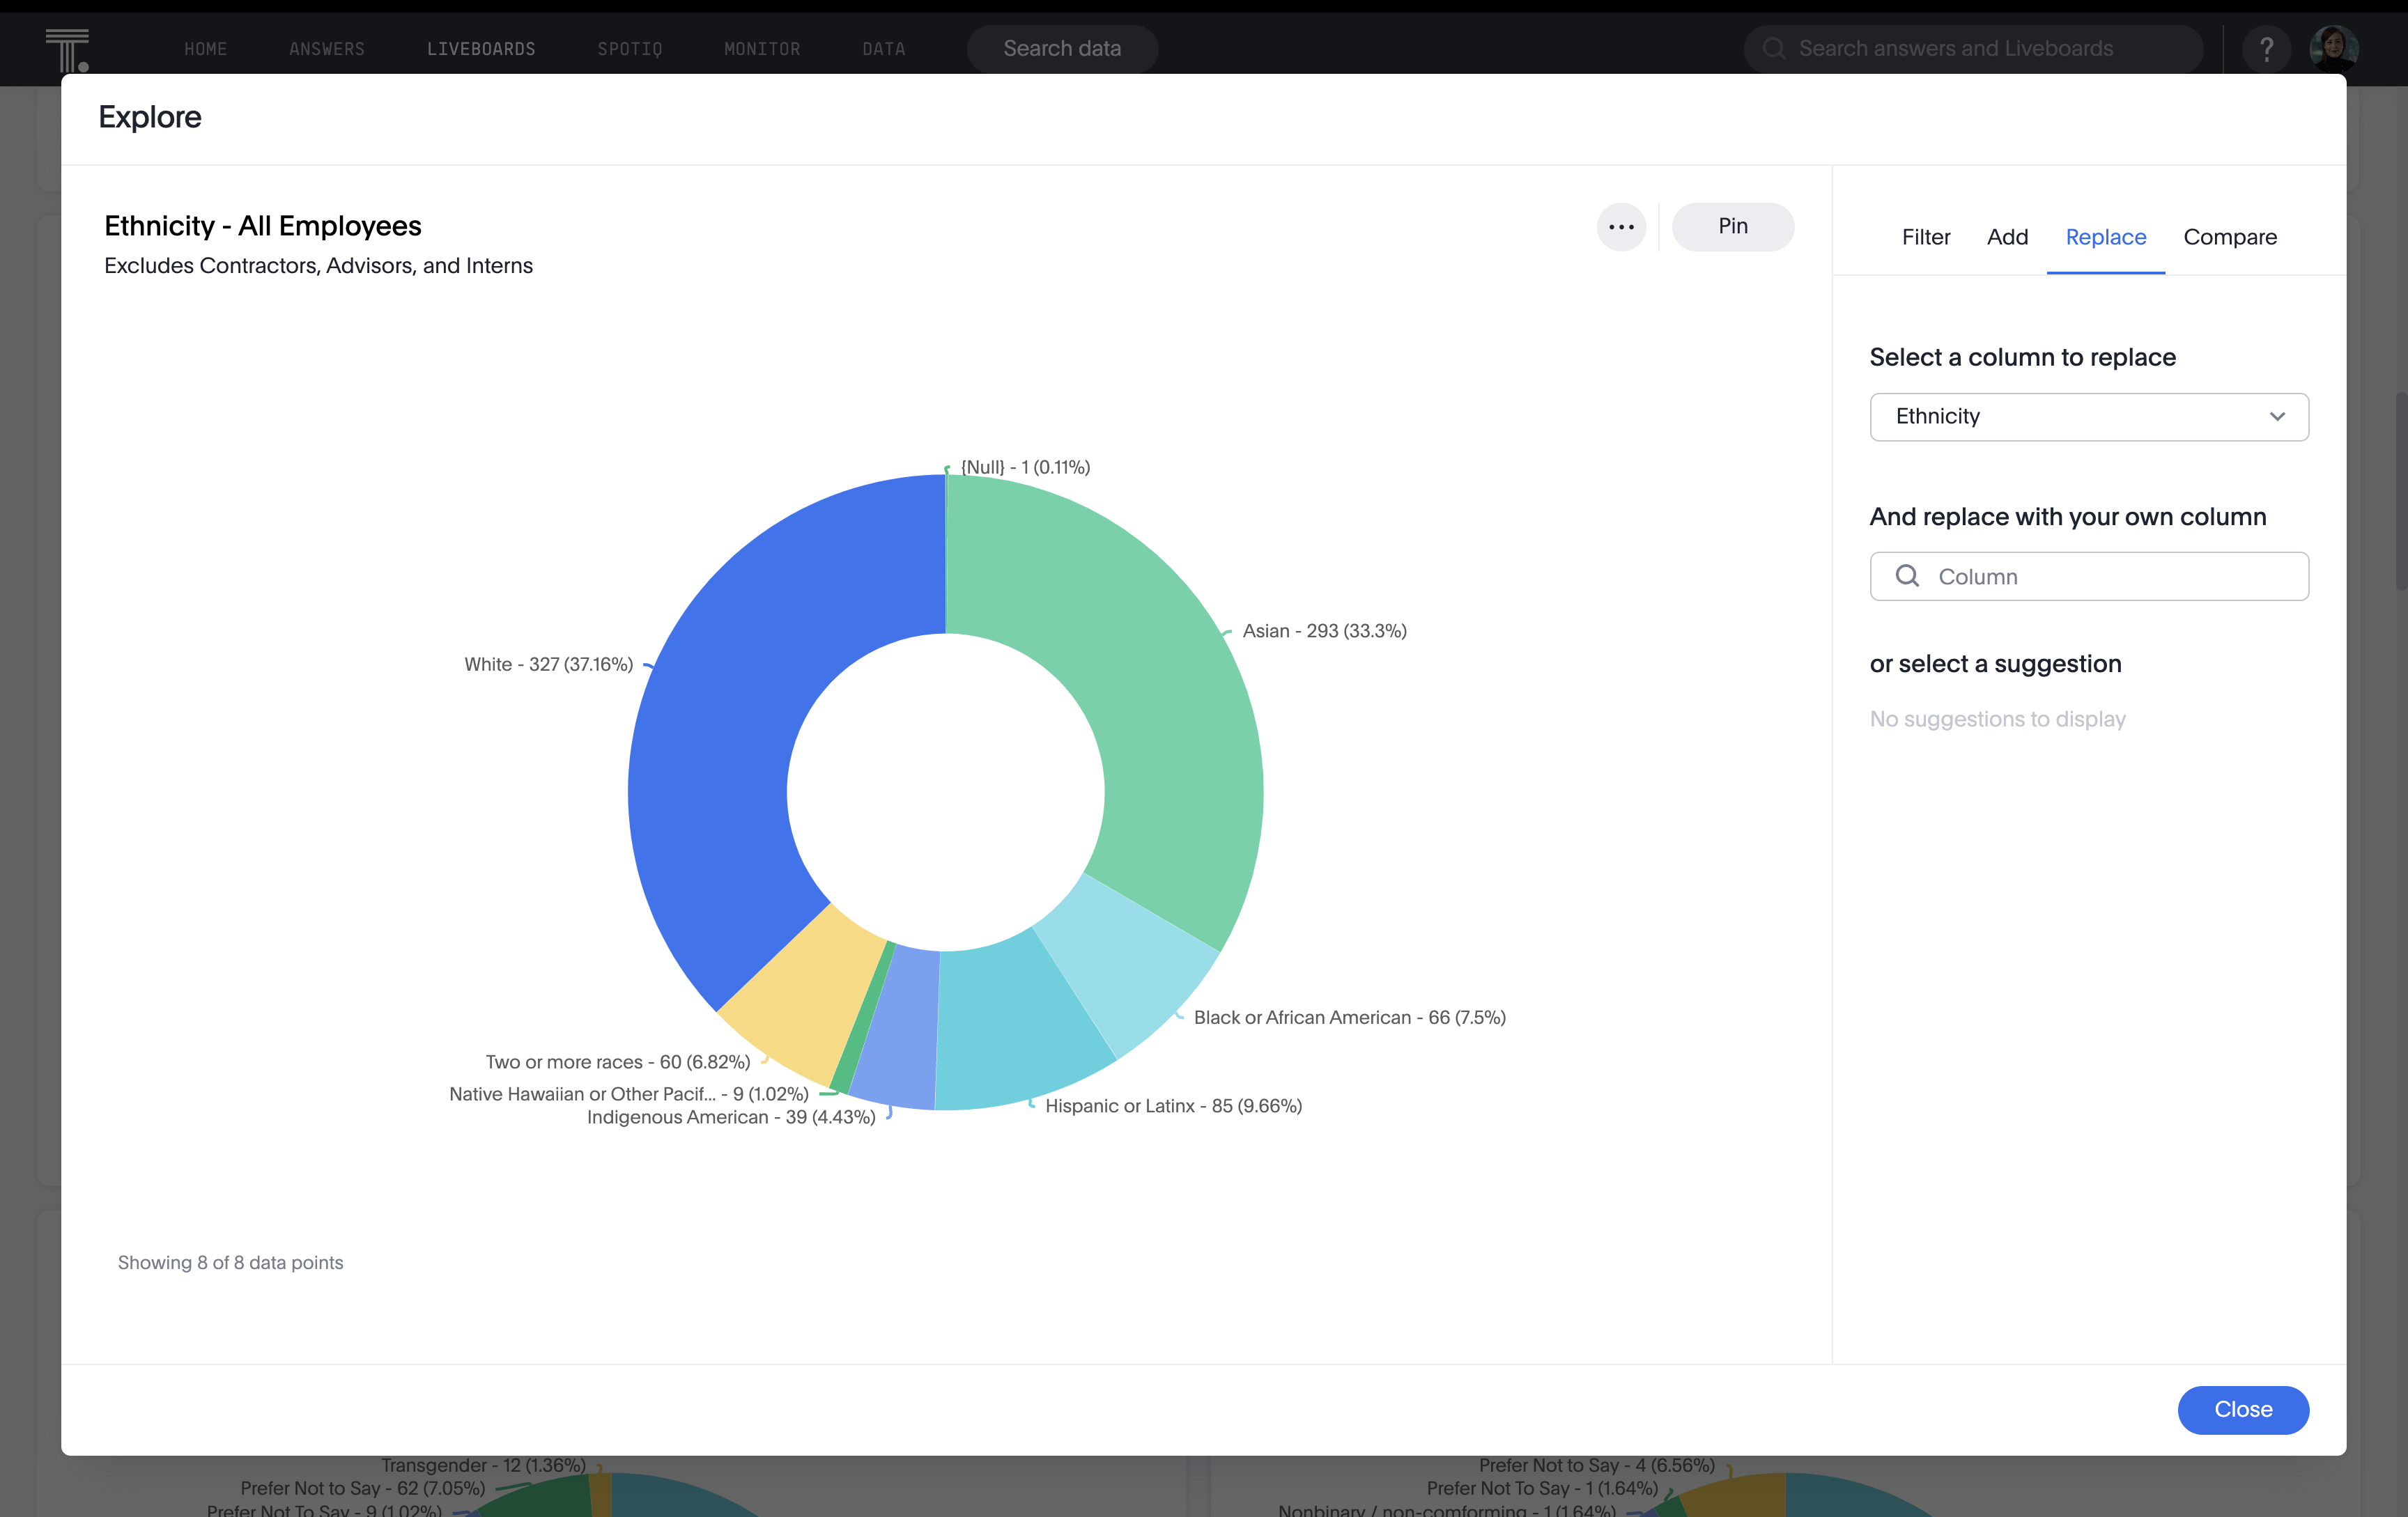Image resolution: width=2408 pixels, height=1517 pixels.
Task: Click the 'Excludes Contractors, Advisors, and Interns' subtitle
Action: (318, 266)
